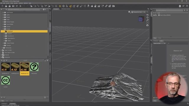Click the scene node listed in Scene pane
Image resolution: width=189 pixels, height=106 pixels.
click(x=165, y=15)
